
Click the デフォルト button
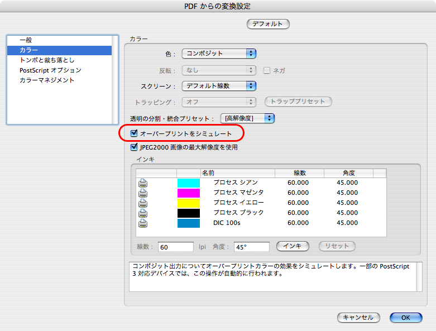tap(268, 24)
